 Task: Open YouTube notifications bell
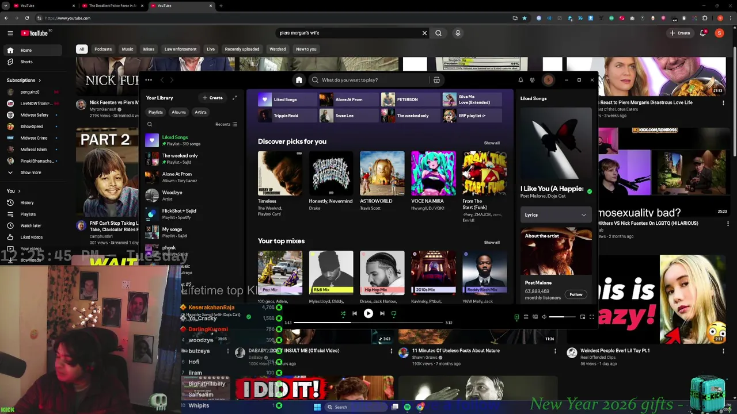coord(703,33)
